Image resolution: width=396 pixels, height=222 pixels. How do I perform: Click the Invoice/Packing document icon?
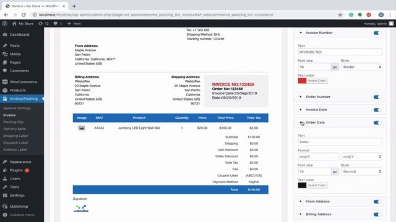coord(5,99)
